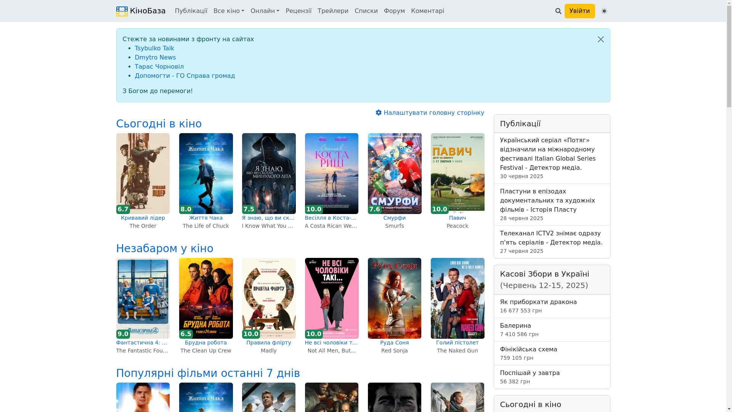Open Популярні фільми останні 7 днів heading
The width and height of the screenshot is (732, 412).
point(208,373)
